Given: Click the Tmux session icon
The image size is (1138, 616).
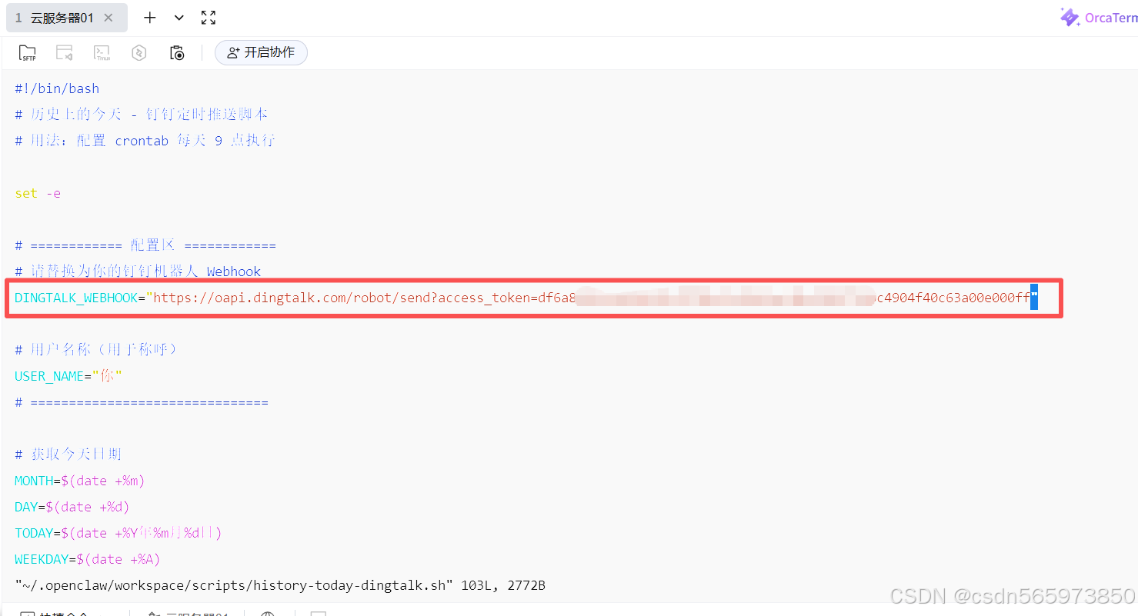Looking at the screenshot, I should point(102,53).
